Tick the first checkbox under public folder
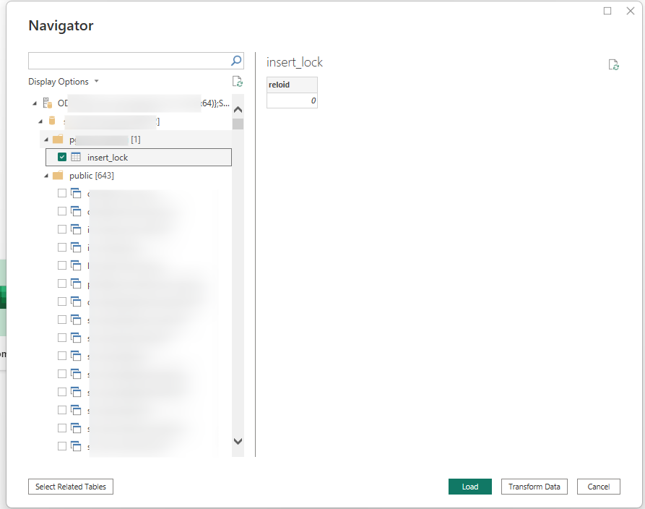Screen dimensions: 645x509 (x=62, y=193)
